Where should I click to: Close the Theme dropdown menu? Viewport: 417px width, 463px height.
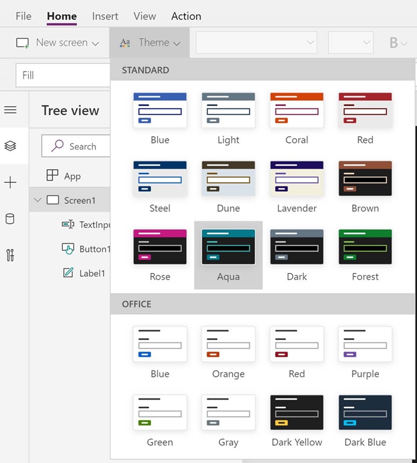150,43
